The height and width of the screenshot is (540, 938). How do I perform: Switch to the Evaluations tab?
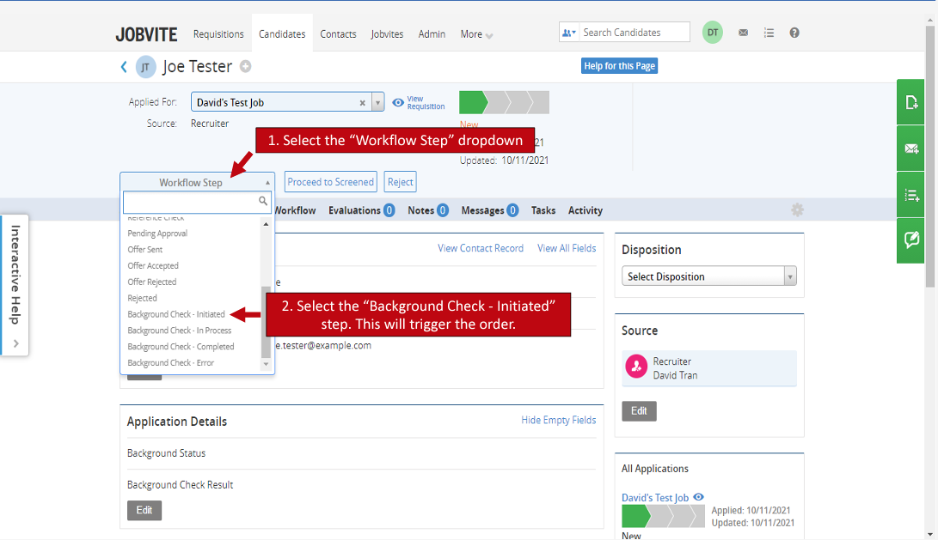pos(360,210)
